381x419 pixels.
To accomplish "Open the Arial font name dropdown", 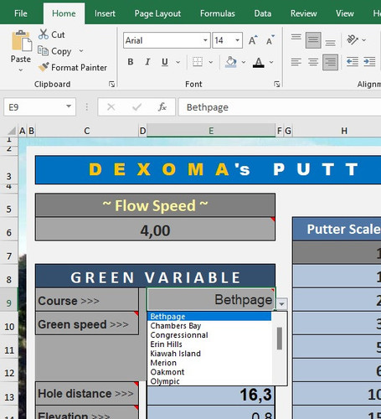I will pyautogui.click(x=205, y=40).
